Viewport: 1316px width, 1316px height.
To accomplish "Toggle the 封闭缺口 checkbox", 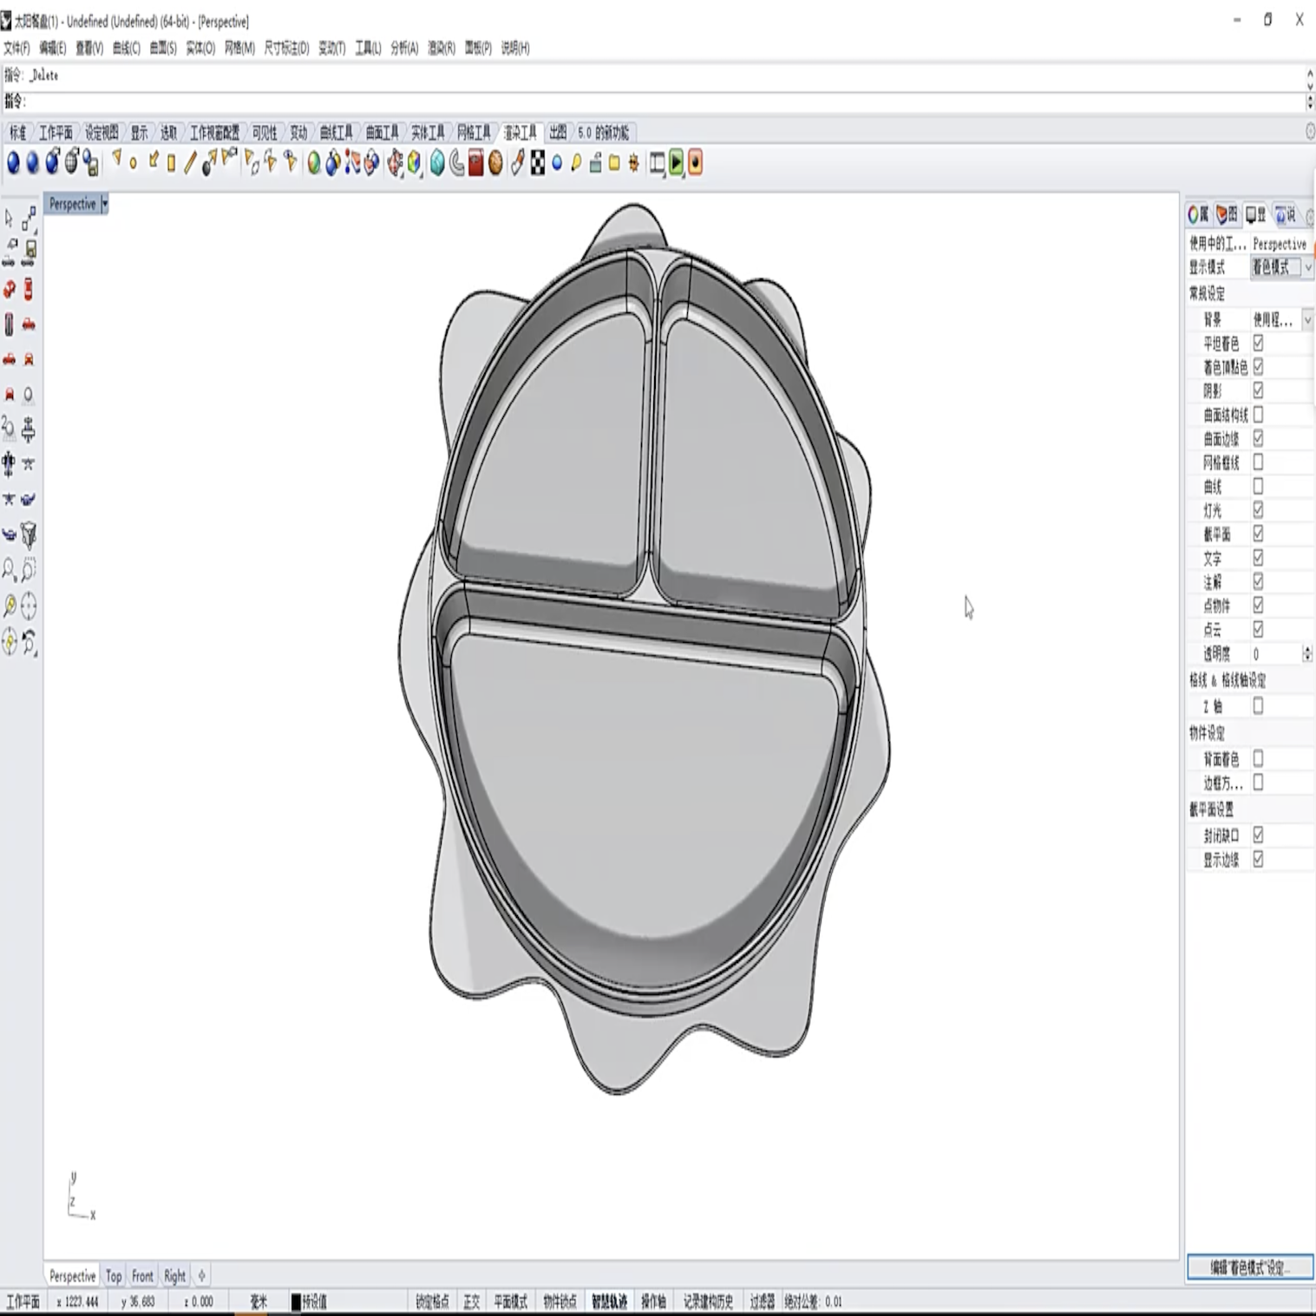I will coord(1258,835).
